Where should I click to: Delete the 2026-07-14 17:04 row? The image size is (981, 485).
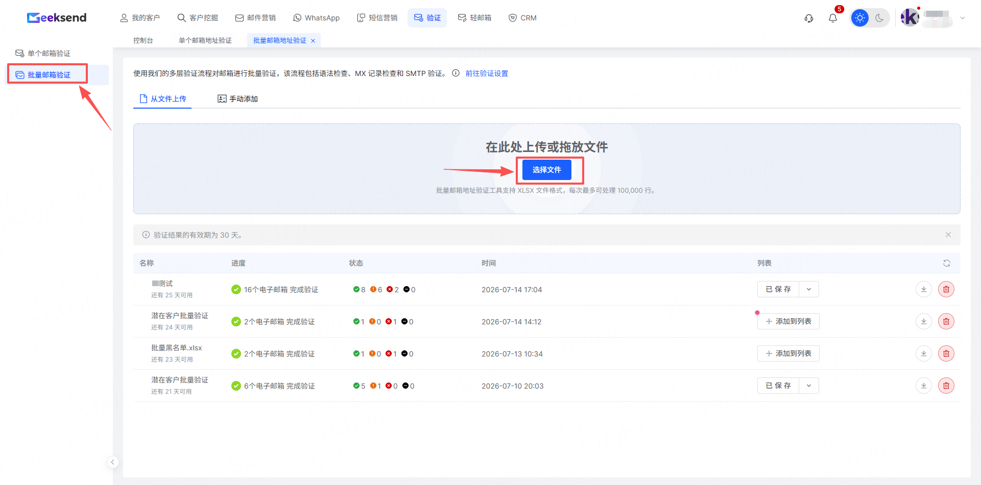tap(946, 289)
